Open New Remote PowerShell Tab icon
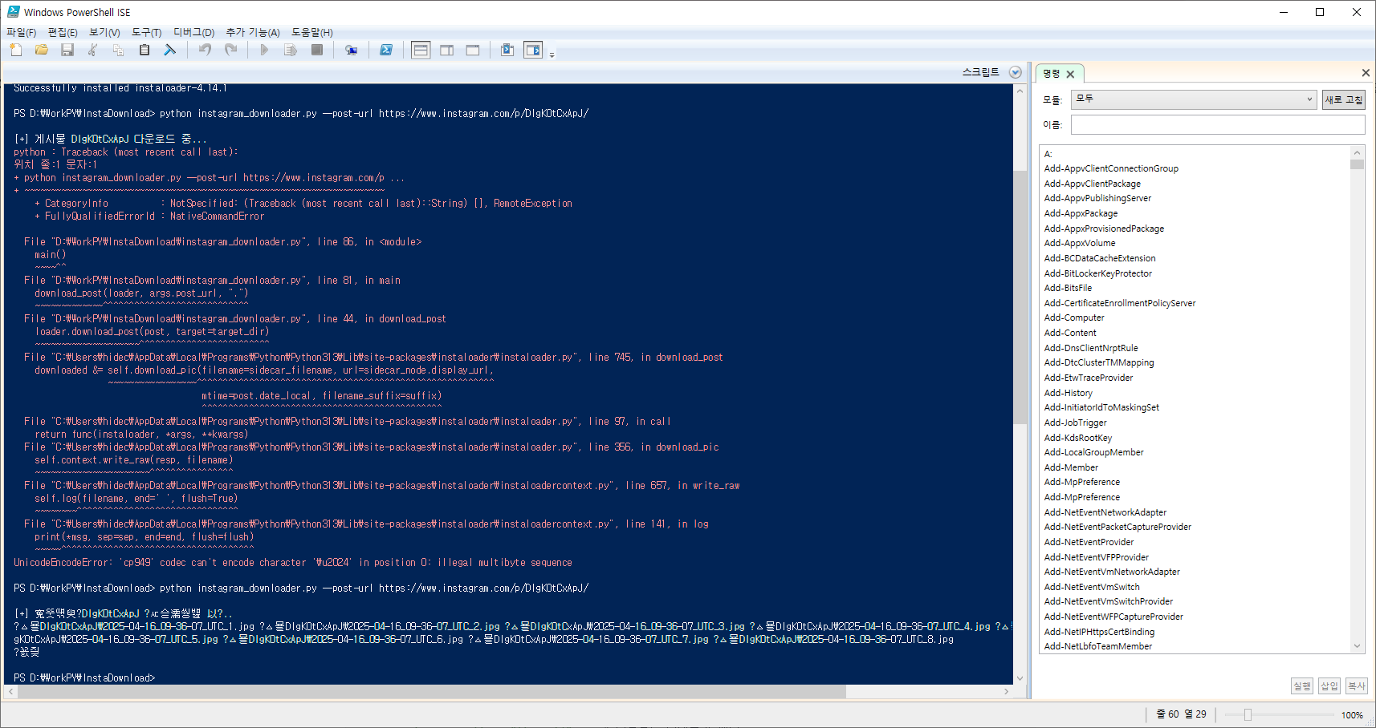The height and width of the screenshot is (728, 1376). (x=351, y=50)
